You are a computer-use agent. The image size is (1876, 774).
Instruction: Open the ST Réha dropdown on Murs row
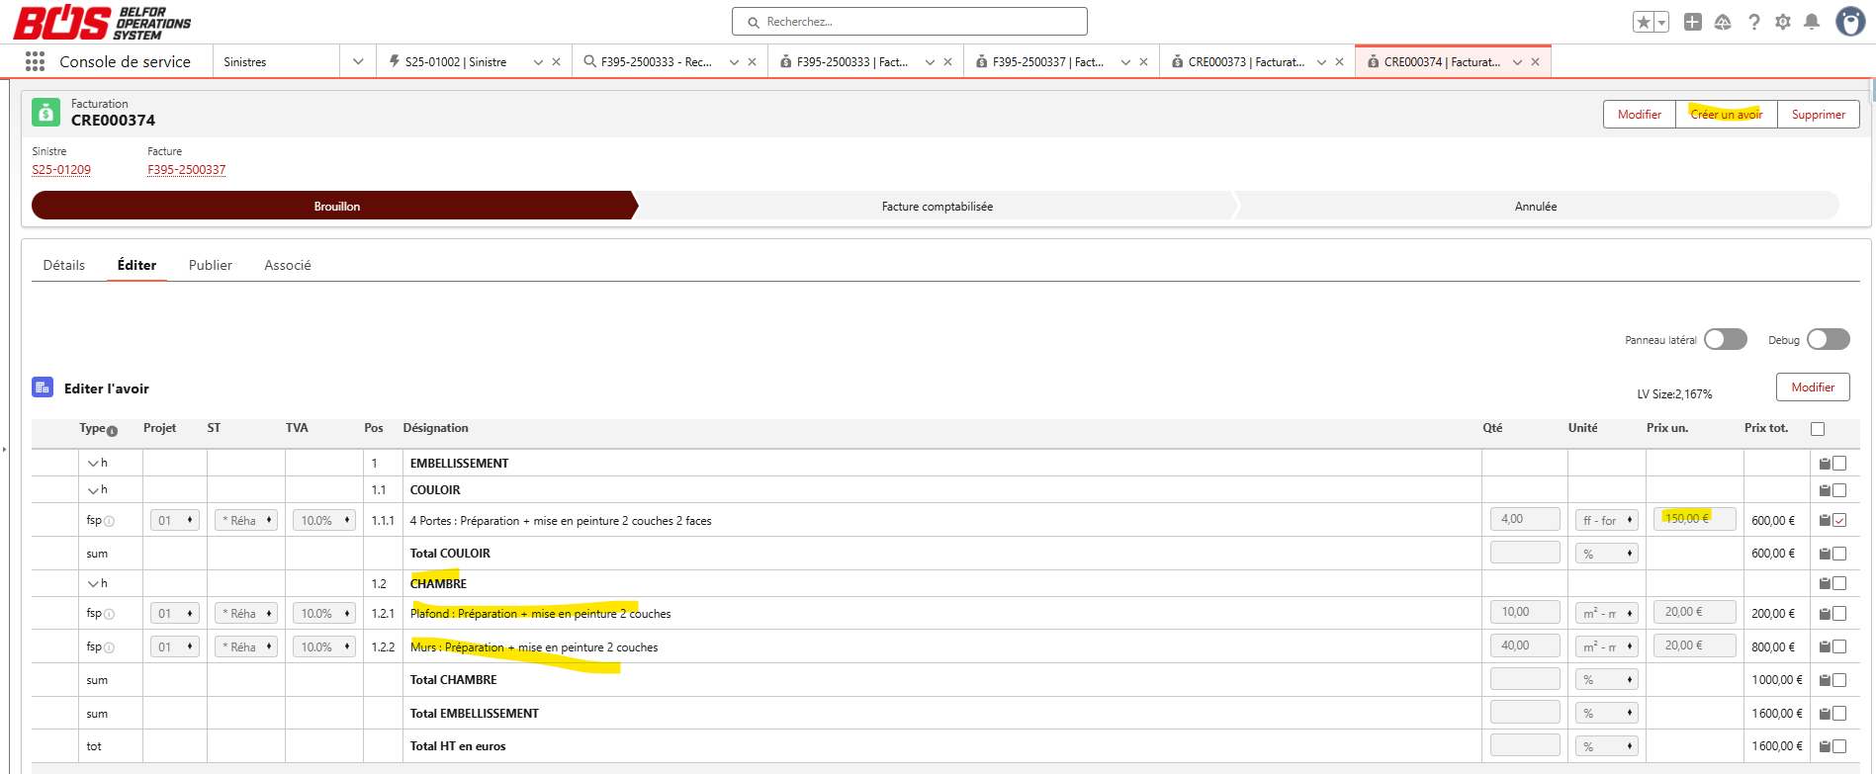coord(246,646)
